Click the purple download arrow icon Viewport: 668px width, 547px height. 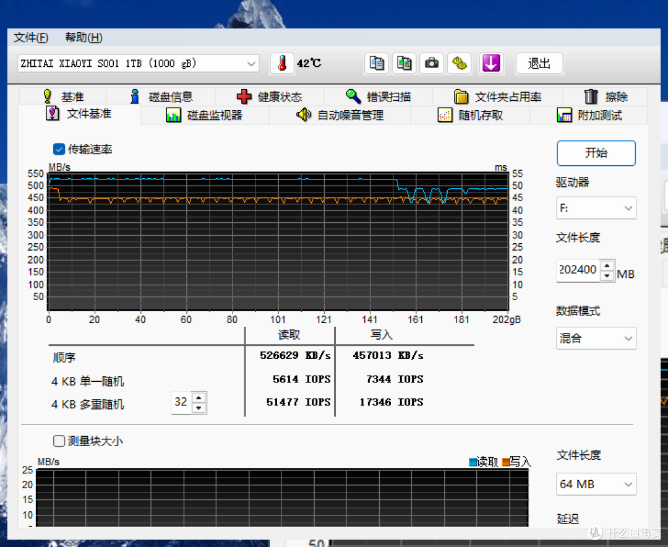coord(491,64)
